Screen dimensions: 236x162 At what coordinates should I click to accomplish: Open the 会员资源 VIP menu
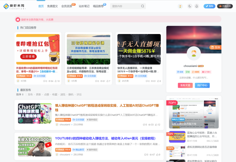(x=67, y=6)
